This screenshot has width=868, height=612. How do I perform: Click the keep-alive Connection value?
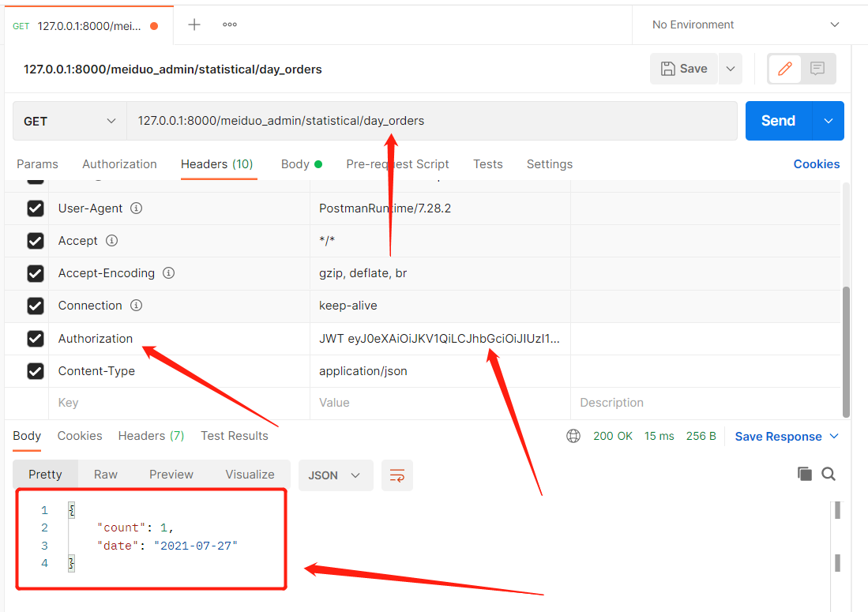[348, 306]
